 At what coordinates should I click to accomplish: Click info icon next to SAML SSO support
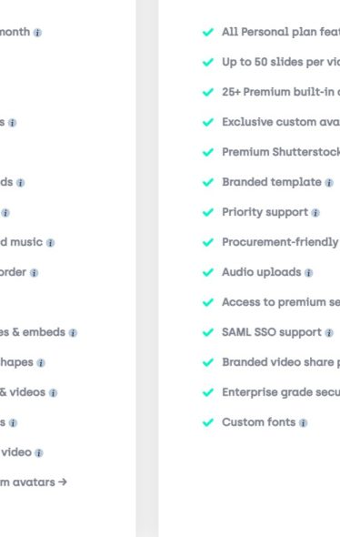(x=329, y=333)
